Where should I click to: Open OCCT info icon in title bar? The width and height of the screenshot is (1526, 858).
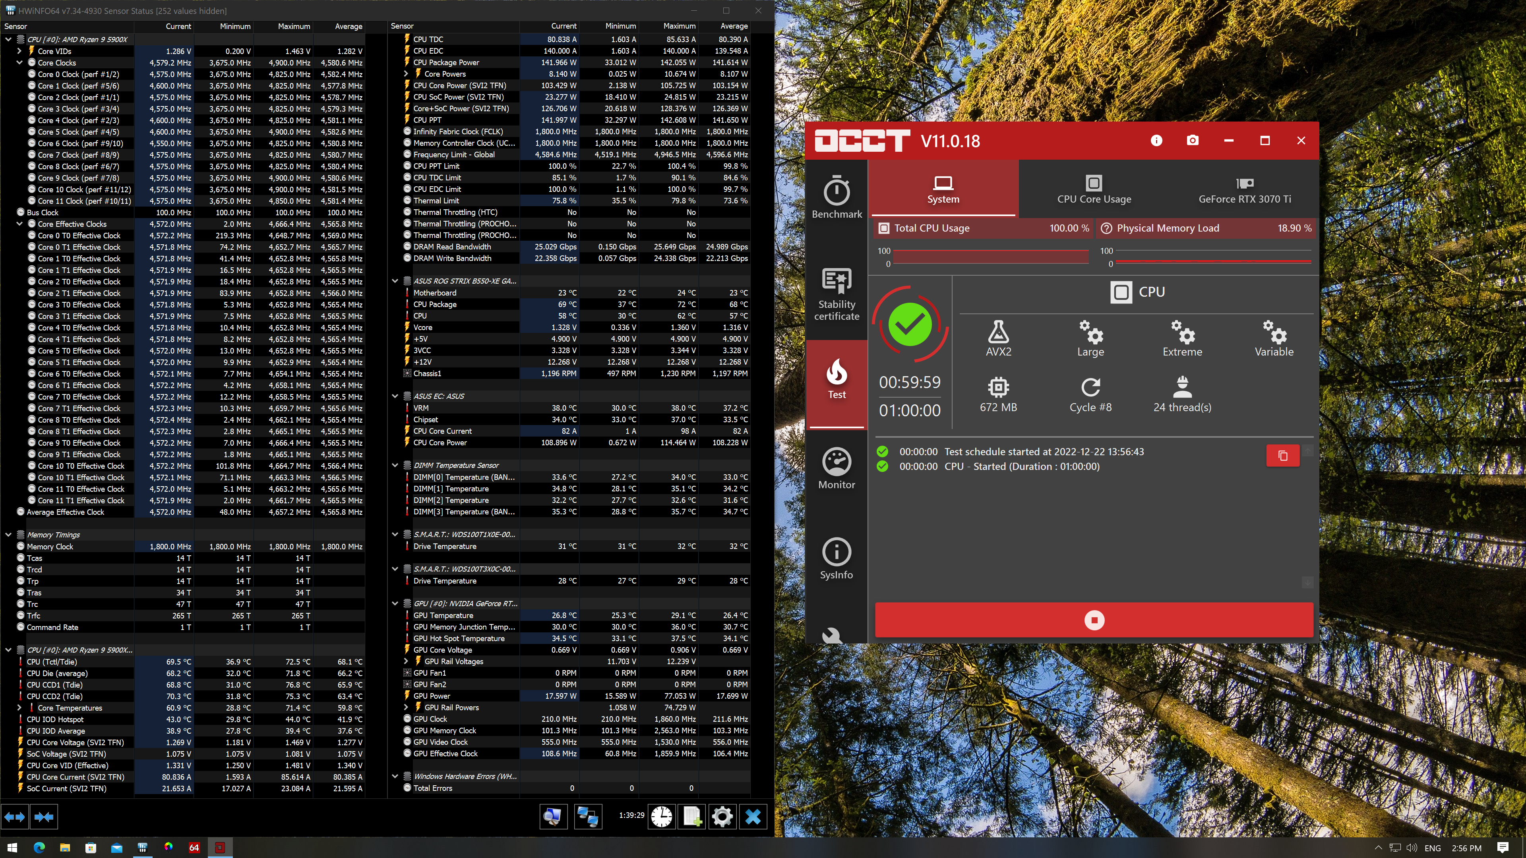(1156, 140)
